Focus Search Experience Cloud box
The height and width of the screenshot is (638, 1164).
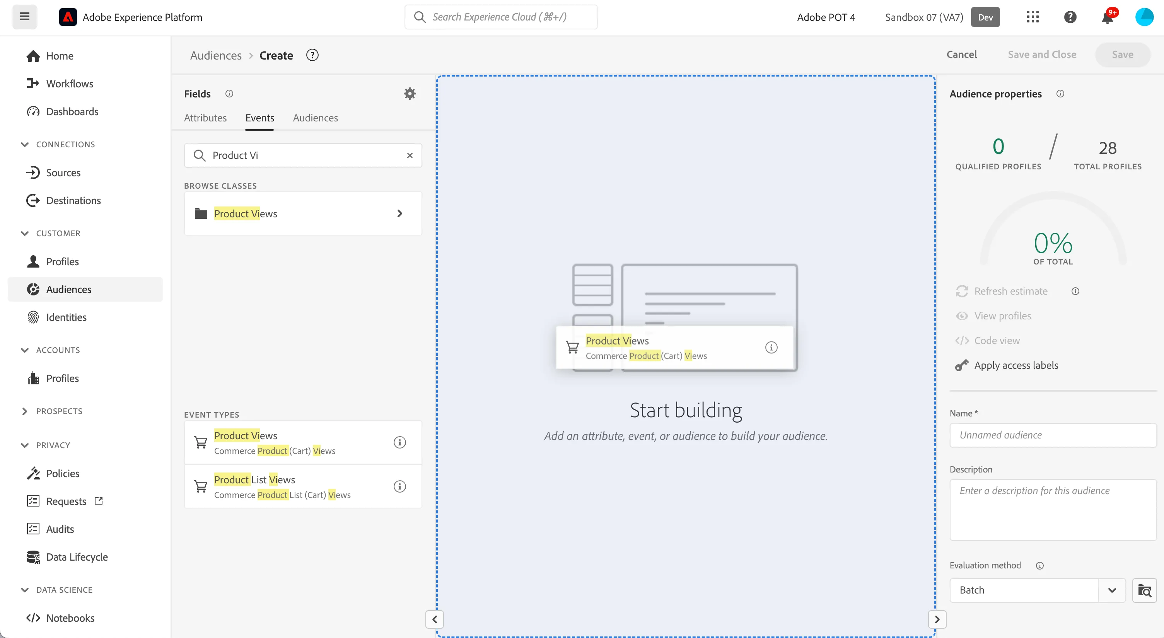tap(501, 17)
